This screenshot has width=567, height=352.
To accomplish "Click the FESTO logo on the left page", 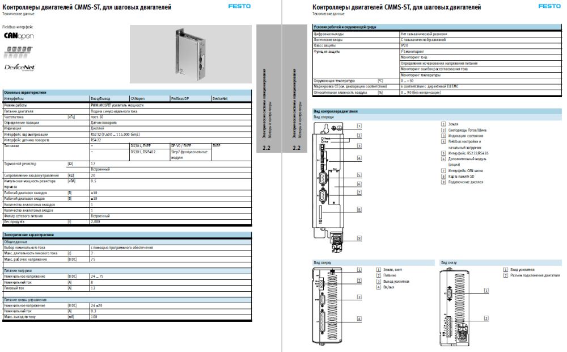I will (239, 6).
